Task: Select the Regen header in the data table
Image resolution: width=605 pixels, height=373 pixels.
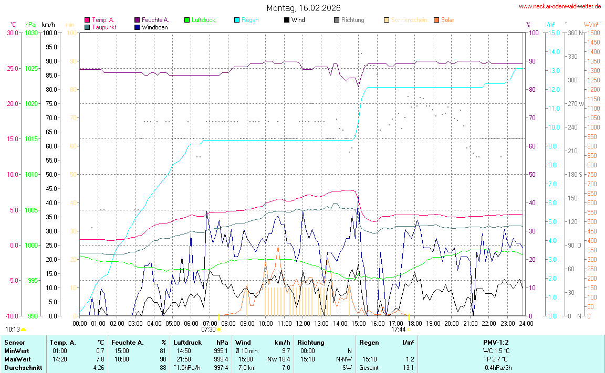Action: pos(369,343)
